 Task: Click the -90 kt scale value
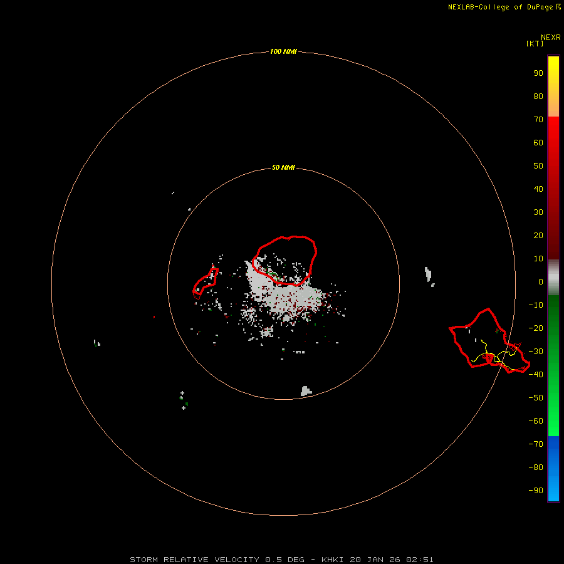click(536, 490)
